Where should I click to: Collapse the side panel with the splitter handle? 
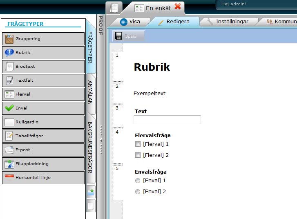101,140
